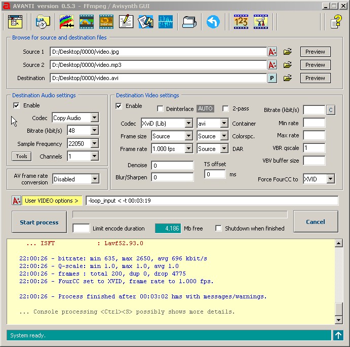Browse for Source 1 file folder icon
The image size is (350, 347).
point(288,52)
